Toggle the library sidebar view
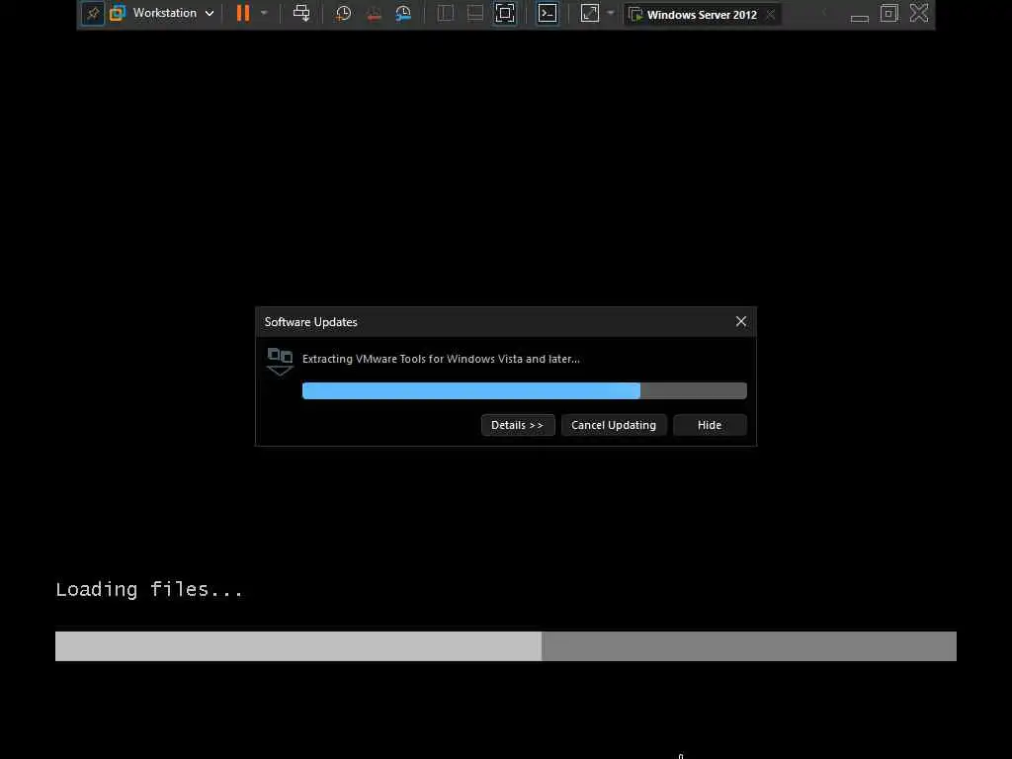 pyautogui.click(x=446, y=13)
